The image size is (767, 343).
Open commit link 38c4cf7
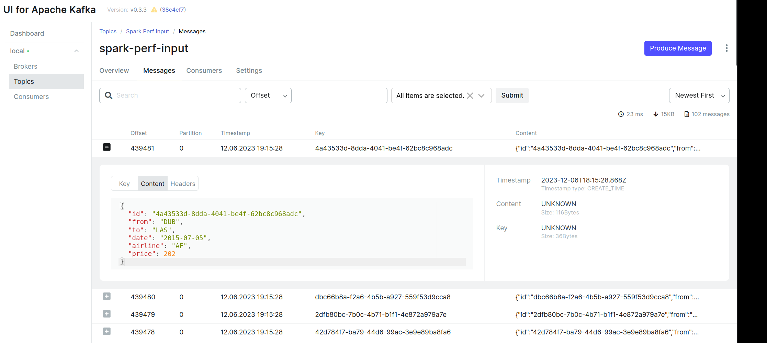(x=173, y=10)
